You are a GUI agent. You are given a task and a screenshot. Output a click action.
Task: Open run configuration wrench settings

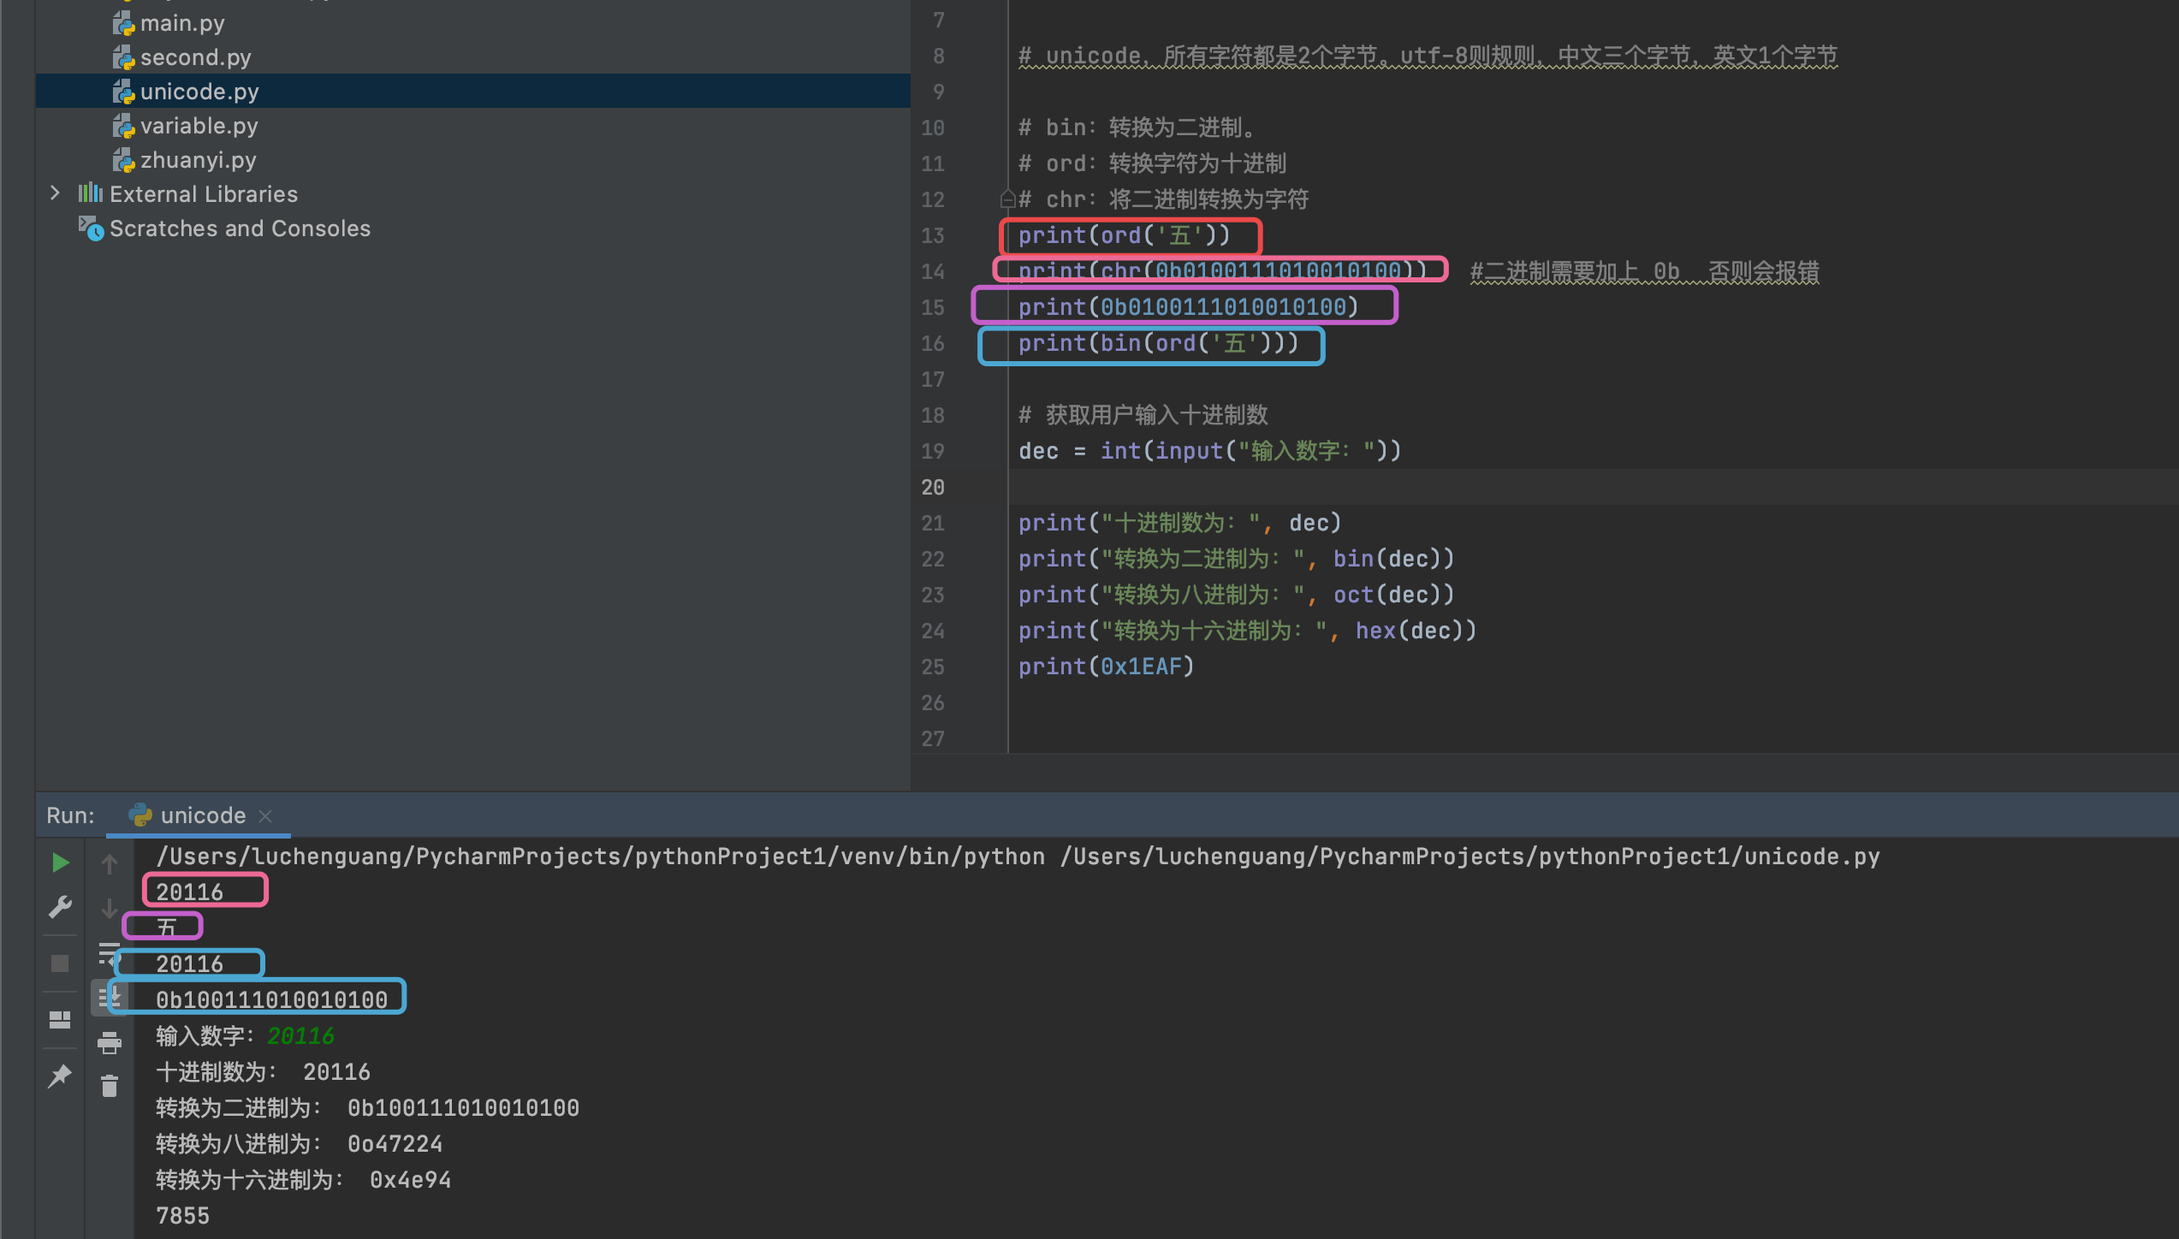point(60,907)
